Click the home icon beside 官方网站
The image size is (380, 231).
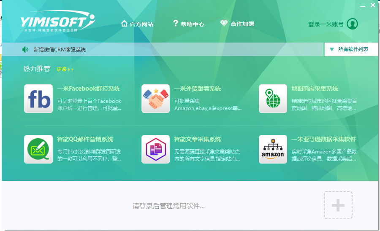point(124,24)
